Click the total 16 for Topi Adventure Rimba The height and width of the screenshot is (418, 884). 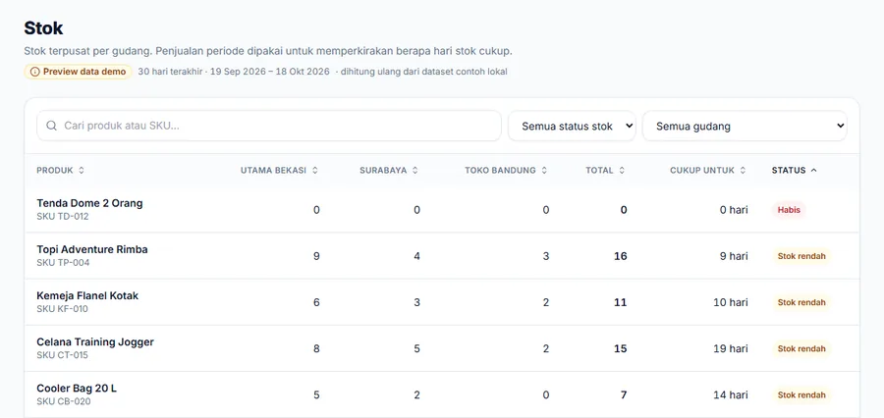620,256
